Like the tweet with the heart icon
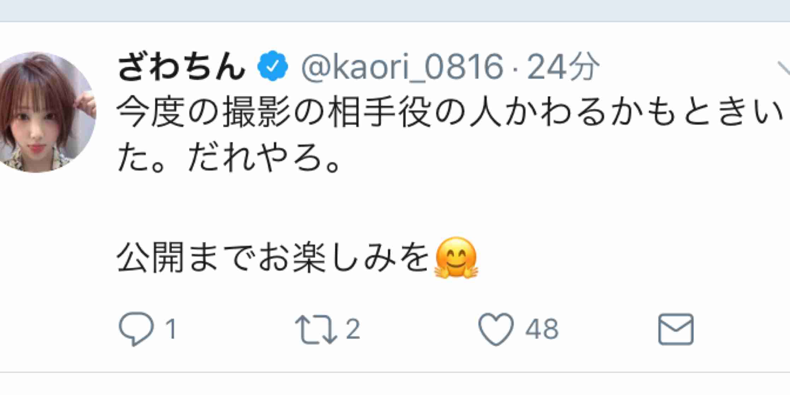This screenshot has height=395, width=790. pos(496,329)
